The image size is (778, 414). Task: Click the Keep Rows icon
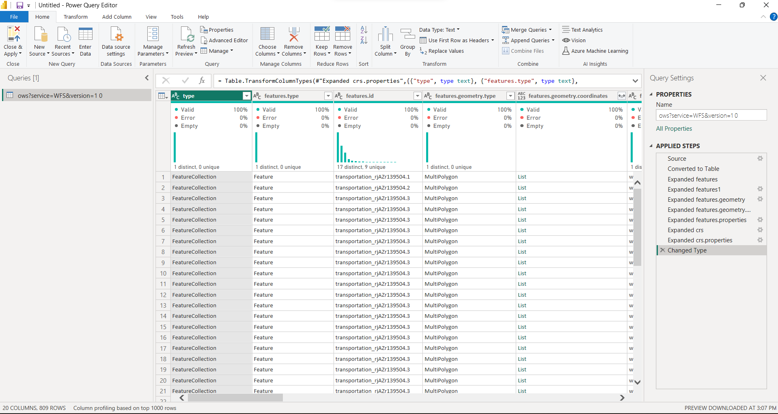pos(322,34)
